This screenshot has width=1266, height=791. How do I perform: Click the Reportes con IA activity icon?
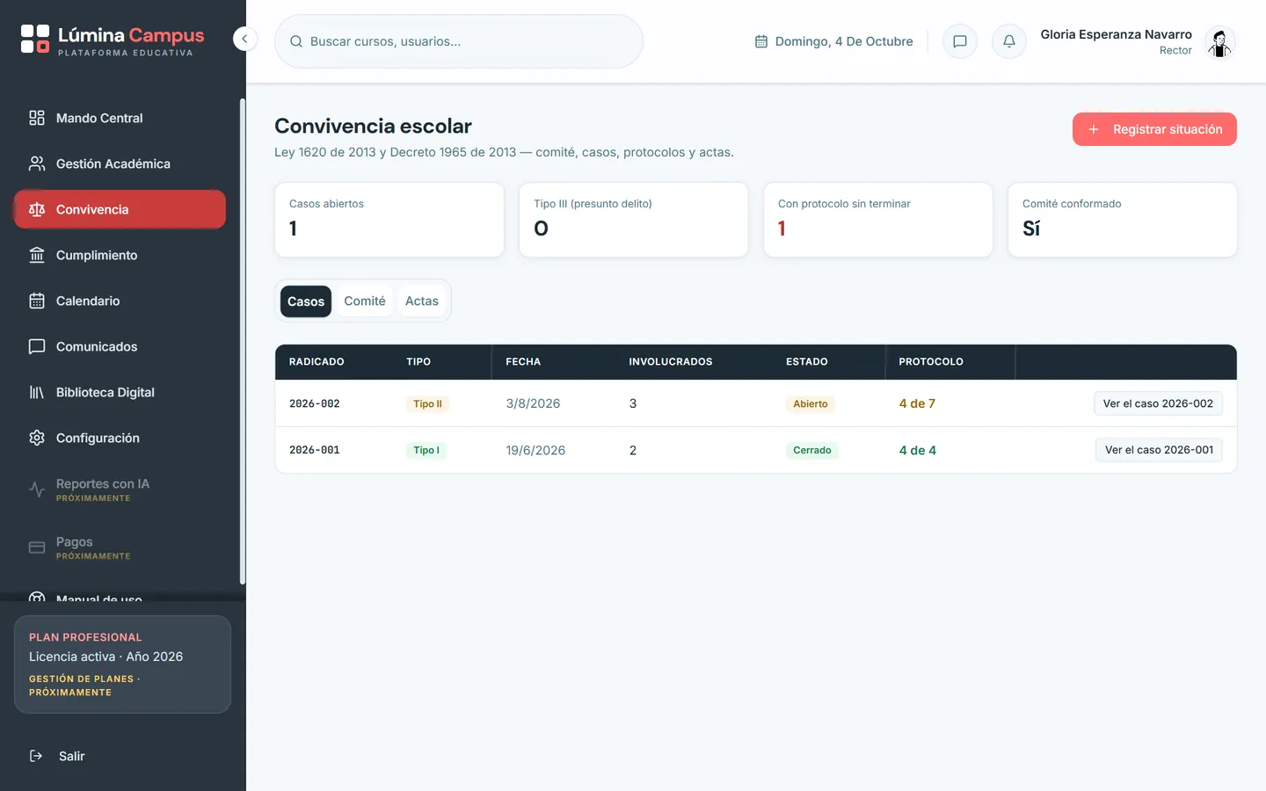tap(37, 490)
